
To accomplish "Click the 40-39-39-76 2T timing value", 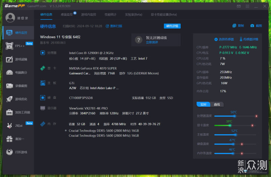I will (149, 124).
